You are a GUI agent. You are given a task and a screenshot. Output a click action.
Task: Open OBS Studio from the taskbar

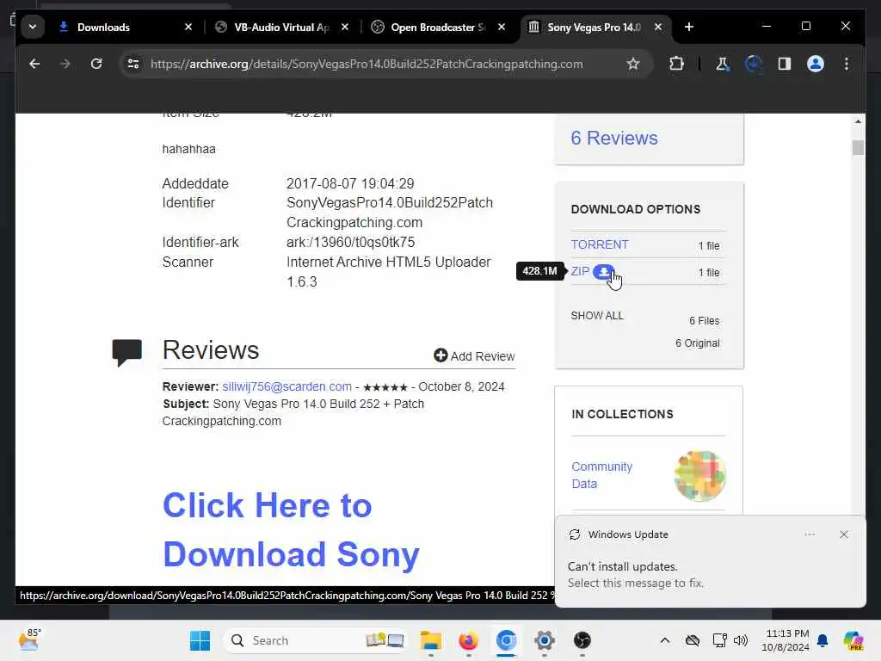pos(582,640)
